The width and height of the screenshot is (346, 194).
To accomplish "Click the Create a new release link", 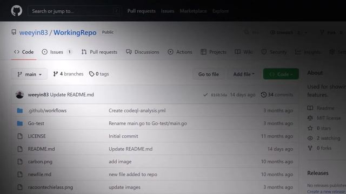I will (327, 192).
